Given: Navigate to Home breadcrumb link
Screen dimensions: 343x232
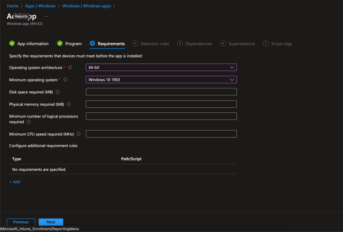Looking at the screenshot, I should coord(12,6).
